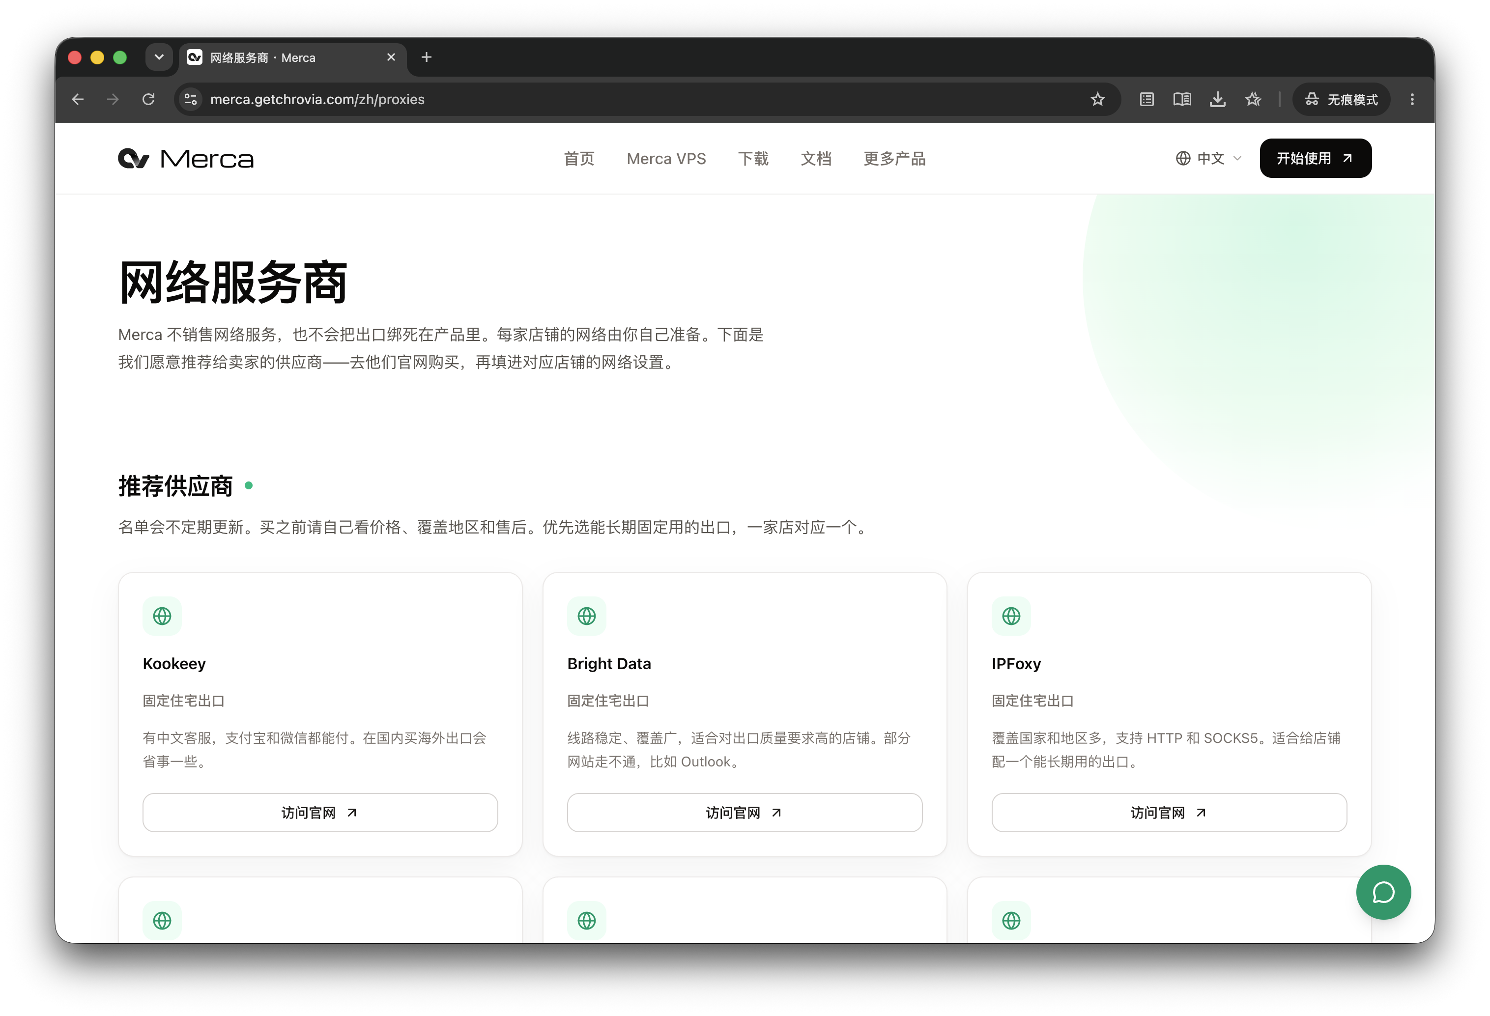
Task: Click 固定住宅出口 label under Kookeey
Action: click(183, 701)
